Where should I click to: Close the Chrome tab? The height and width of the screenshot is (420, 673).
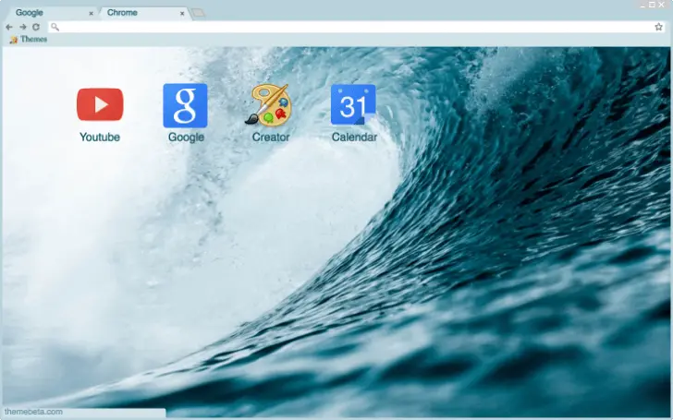coord(182,14)
